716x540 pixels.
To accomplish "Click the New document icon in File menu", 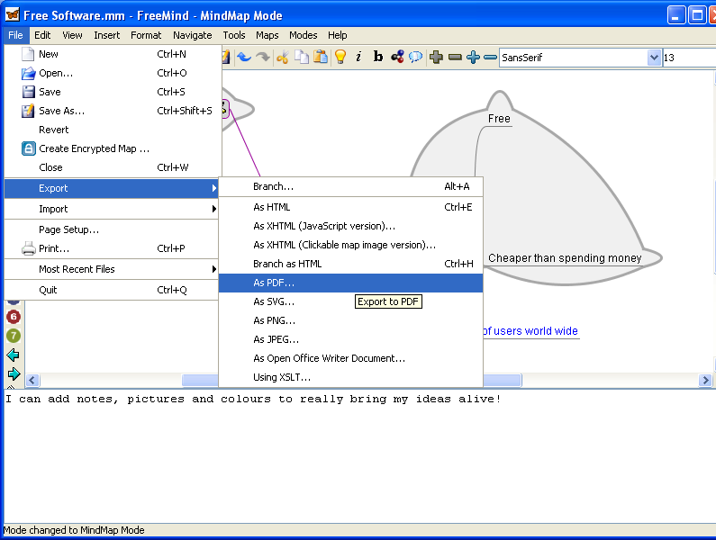I will (28, 54).
